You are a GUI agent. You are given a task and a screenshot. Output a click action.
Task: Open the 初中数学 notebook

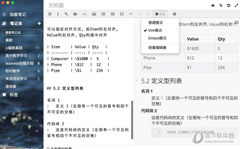click(12, 71)
